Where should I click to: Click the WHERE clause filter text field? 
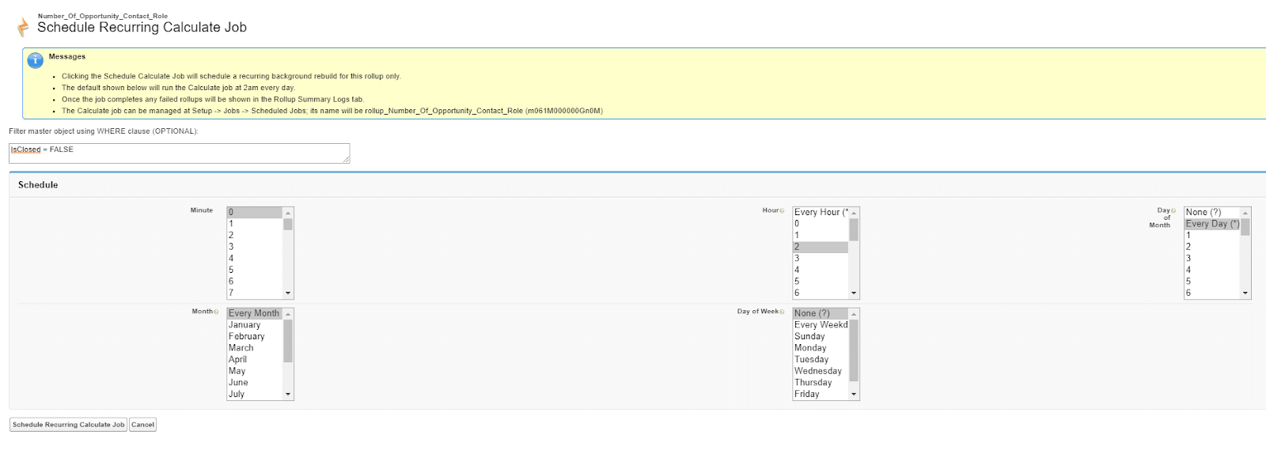[180, 153]
